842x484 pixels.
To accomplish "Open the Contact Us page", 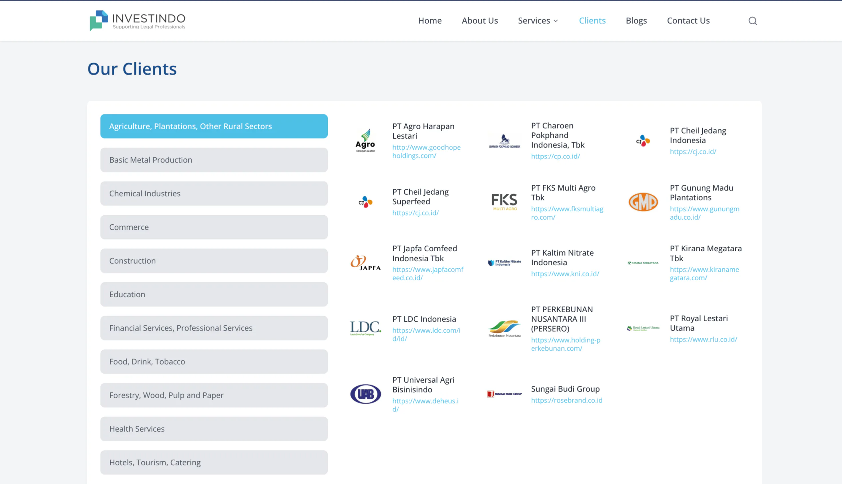I will pos(688,21).
